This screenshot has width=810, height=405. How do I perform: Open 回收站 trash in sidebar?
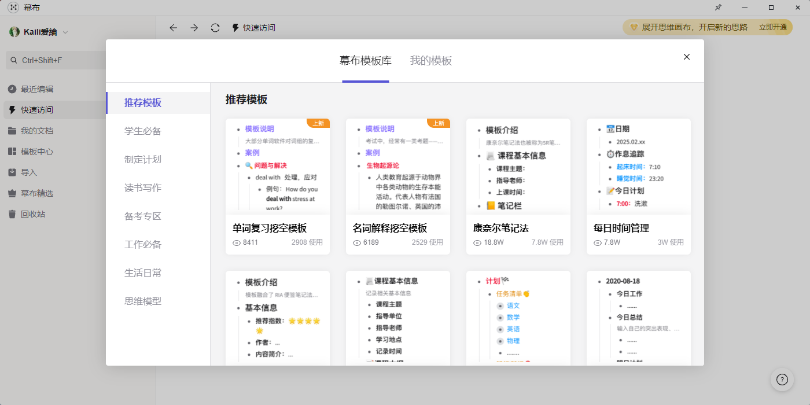(x=32, y=214)
